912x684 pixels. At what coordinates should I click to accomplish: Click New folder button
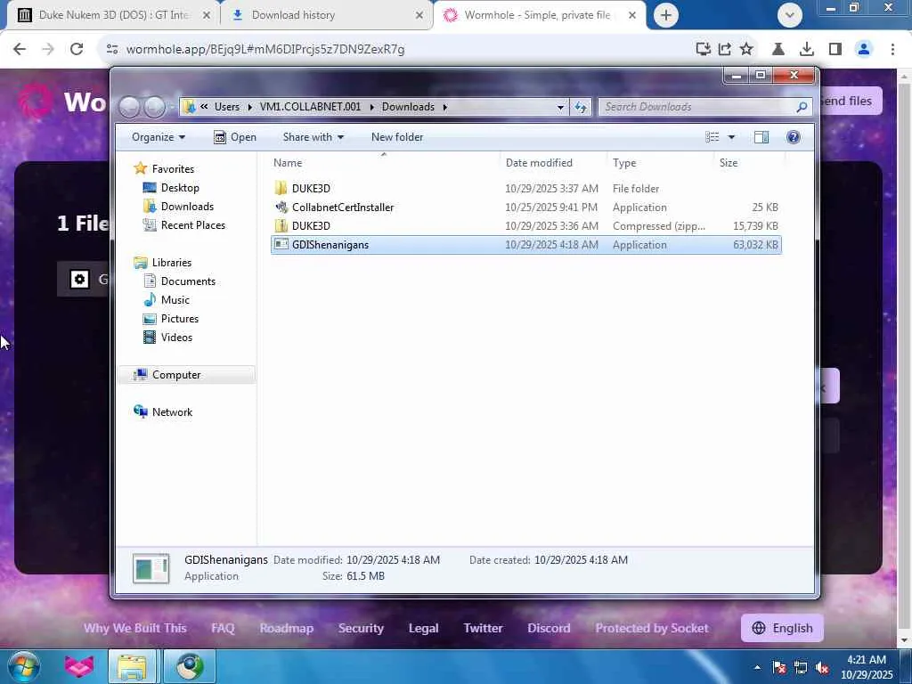[397, 137]
